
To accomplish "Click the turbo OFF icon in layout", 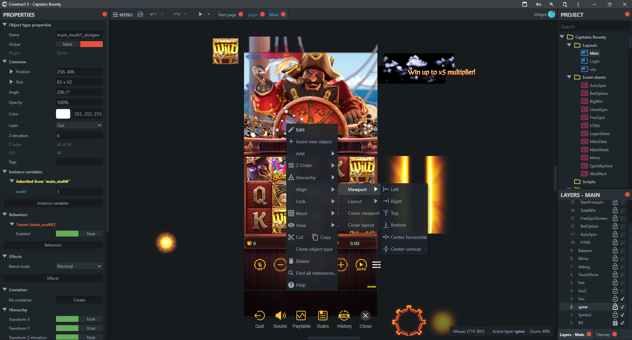I will [x=260, y=265].
